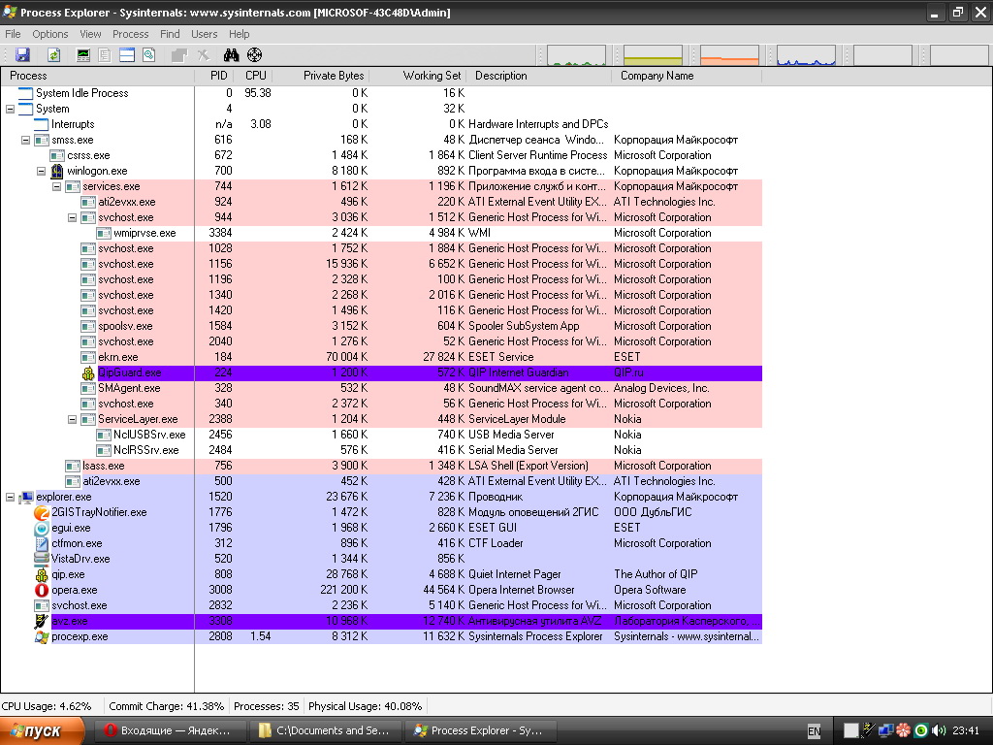Click the Company Name column header
The width and height of the screenshot is (993, 745).
tap(657, 76)
